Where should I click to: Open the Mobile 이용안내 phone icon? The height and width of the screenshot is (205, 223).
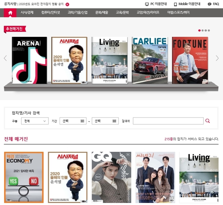tap(175, 4)
